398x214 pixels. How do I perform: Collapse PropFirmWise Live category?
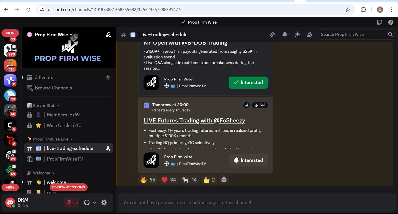point(50,139)
